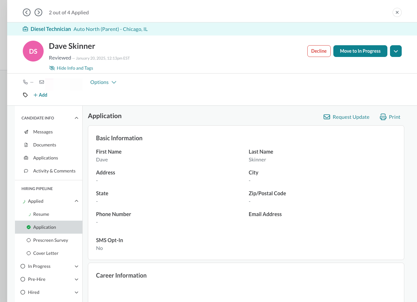The height and width of the screenshot is (302, 417).
Task: Go to the next applicant arrow
Action: click(x=38, y=12)
